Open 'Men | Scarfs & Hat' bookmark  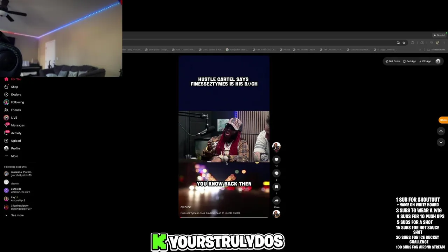click(210, 50)
